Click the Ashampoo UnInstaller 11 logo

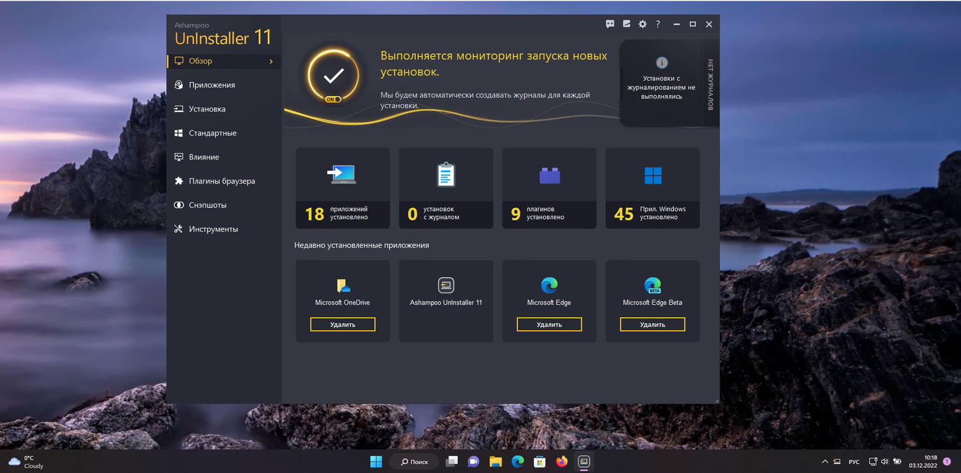point(223,33)
